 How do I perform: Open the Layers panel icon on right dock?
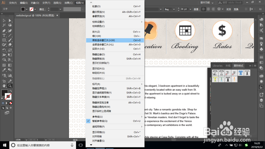pos(261,100)
